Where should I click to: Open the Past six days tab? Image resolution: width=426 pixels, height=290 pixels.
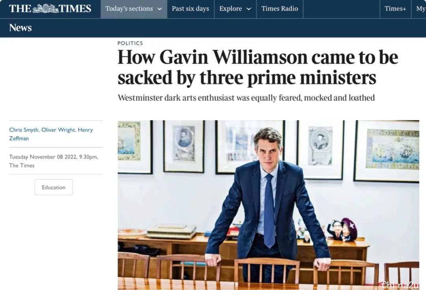pyautogui.click(x=191, y=9)
